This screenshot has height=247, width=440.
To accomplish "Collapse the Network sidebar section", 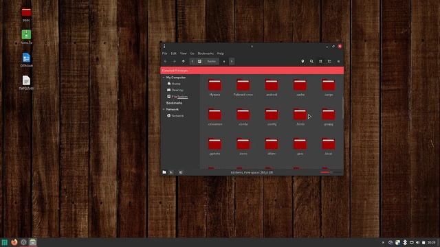I will pyautogui.click(x=164, y=109).
